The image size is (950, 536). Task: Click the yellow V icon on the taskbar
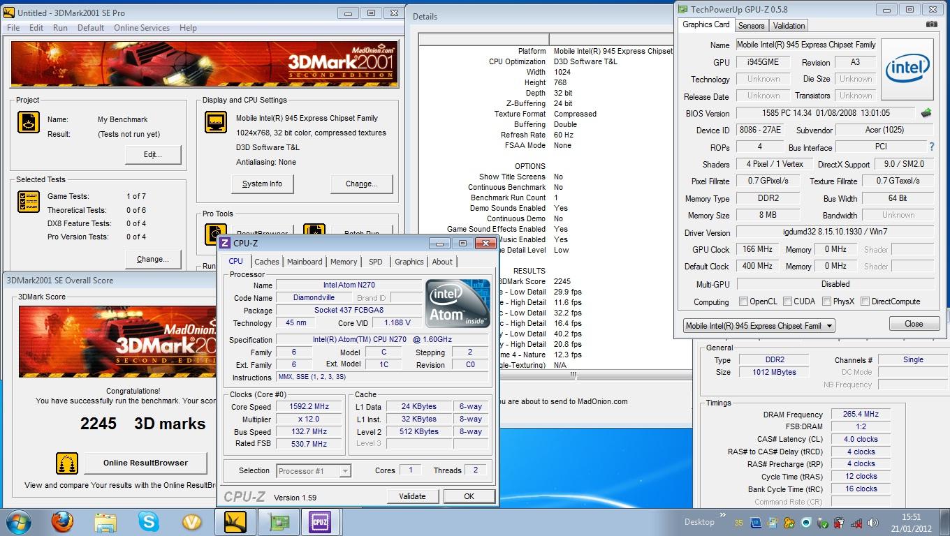coord(191,521)
